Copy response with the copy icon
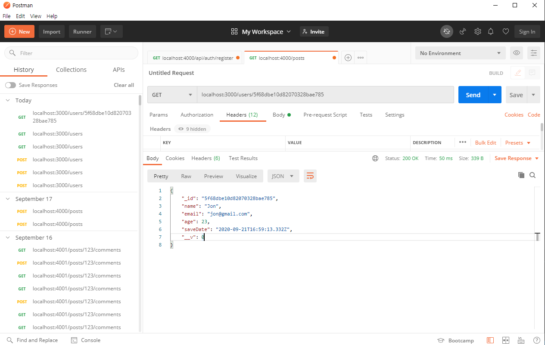This screenshot has width=545, height=345. click(x=521, y=175)
